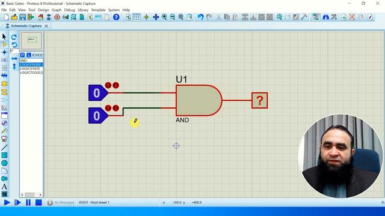
Task: Close the Schematic Capture tab
Action: coord(46,26)
